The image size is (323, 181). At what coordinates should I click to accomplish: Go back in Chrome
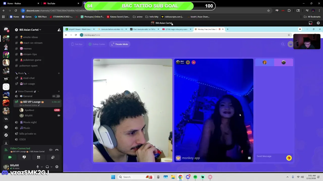[x=4, y=11]
